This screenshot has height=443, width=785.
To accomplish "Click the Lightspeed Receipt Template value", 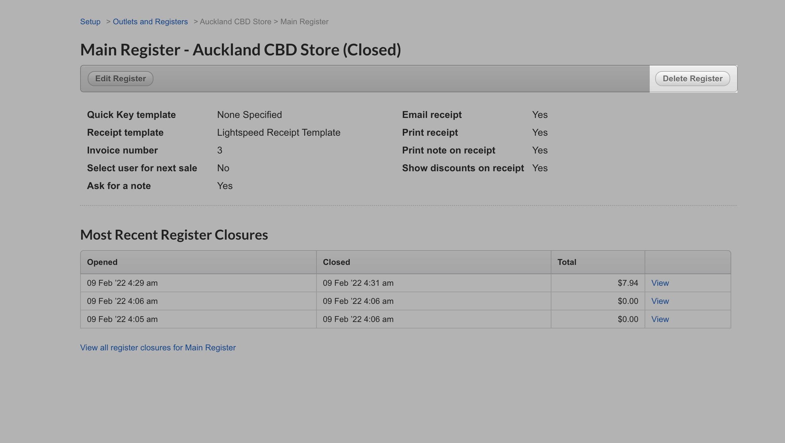I will [x=278, y=133].
